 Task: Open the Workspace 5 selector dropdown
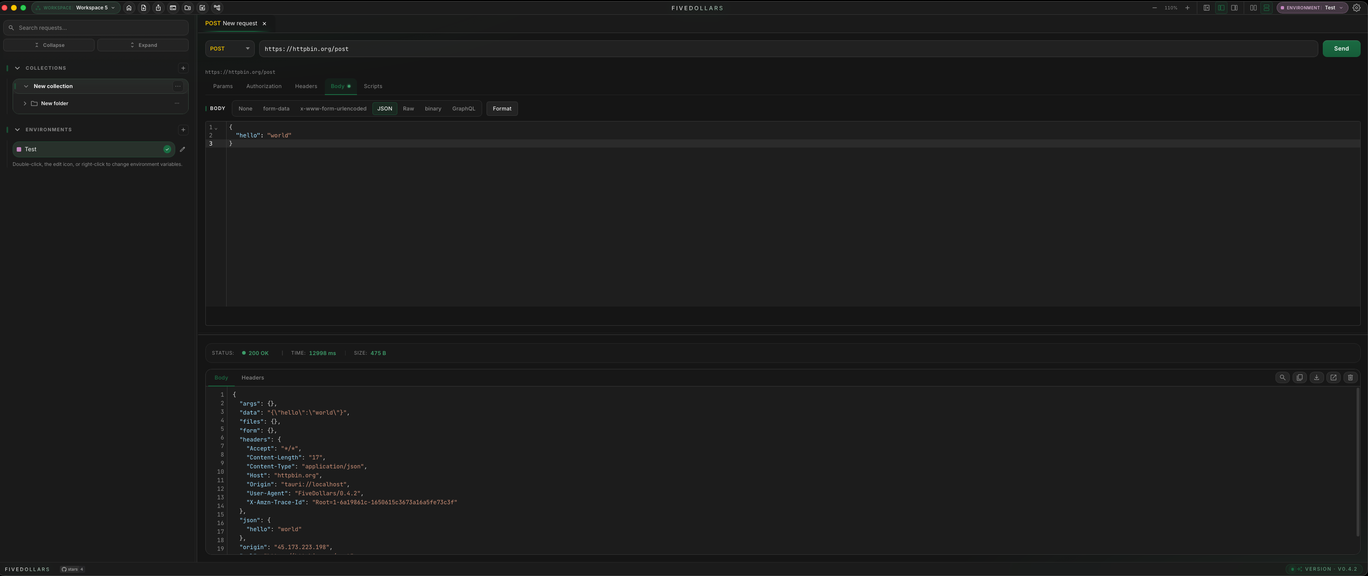pos(76,8)
